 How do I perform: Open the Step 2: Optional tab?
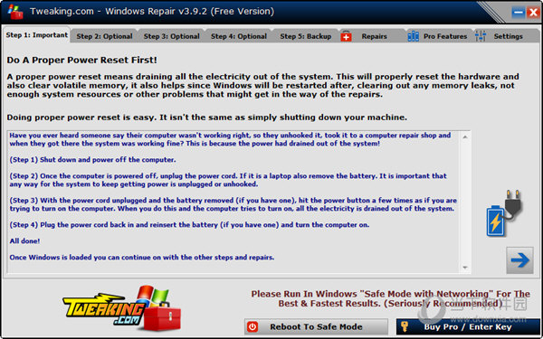pos(104,36)
